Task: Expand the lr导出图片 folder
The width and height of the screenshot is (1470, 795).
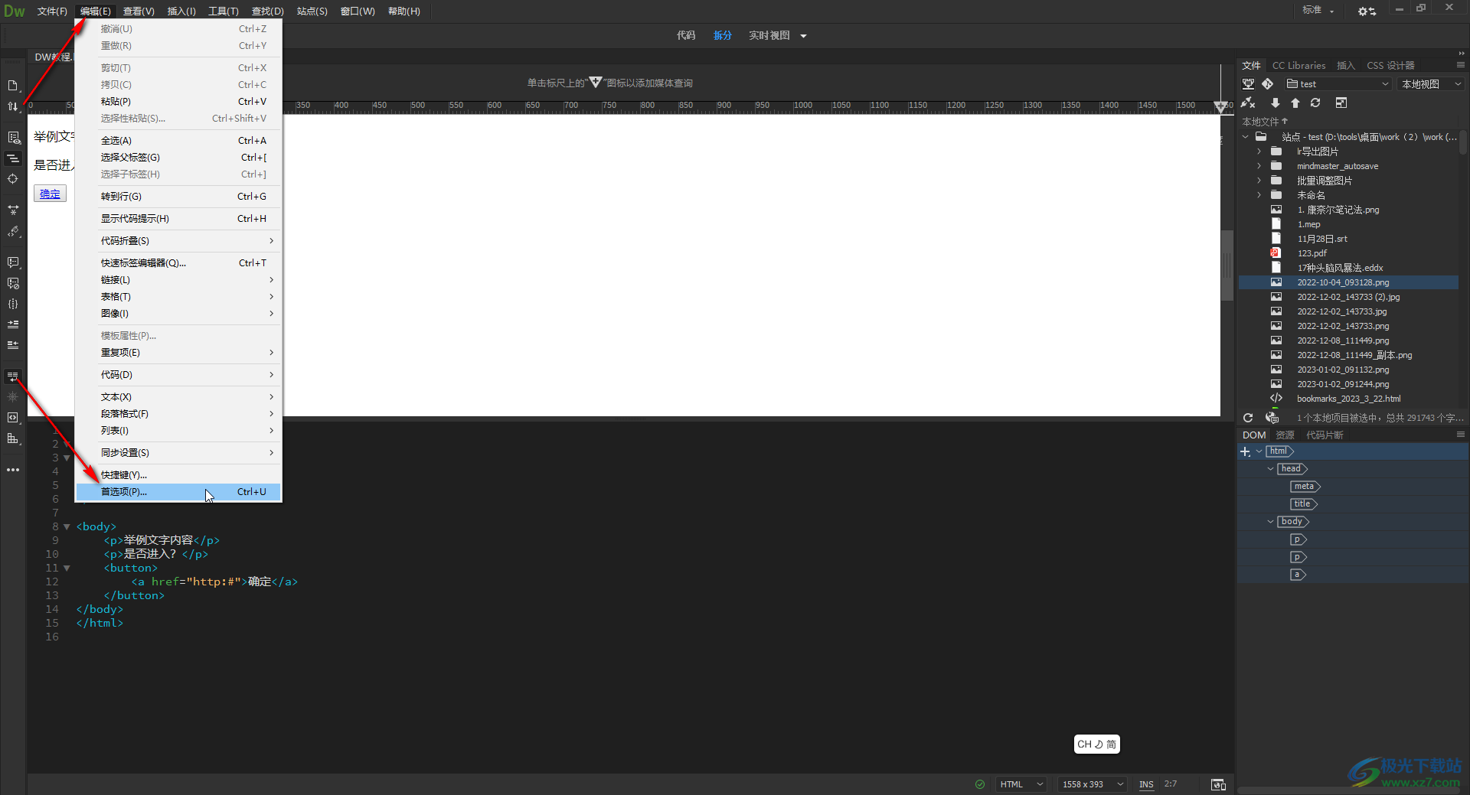Action: point(1259,152)
